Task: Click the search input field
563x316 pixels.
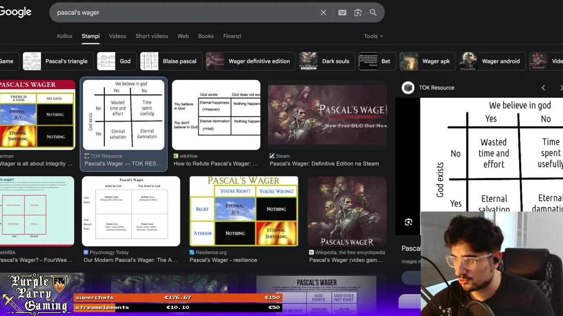Action: (185, 13)
